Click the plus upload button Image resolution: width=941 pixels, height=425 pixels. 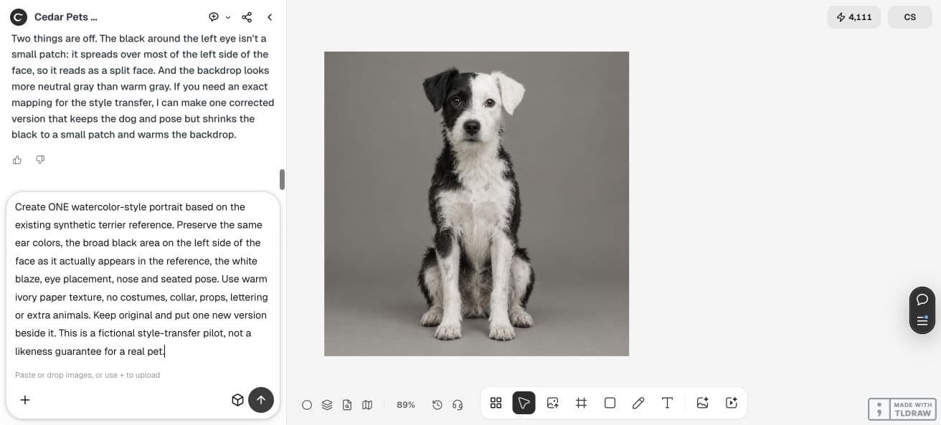25,400
